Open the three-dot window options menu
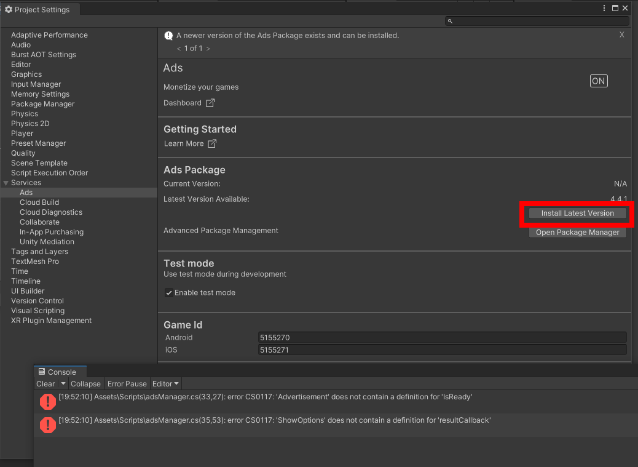Screen dimensions: 638x467 [x=604, y=8]
